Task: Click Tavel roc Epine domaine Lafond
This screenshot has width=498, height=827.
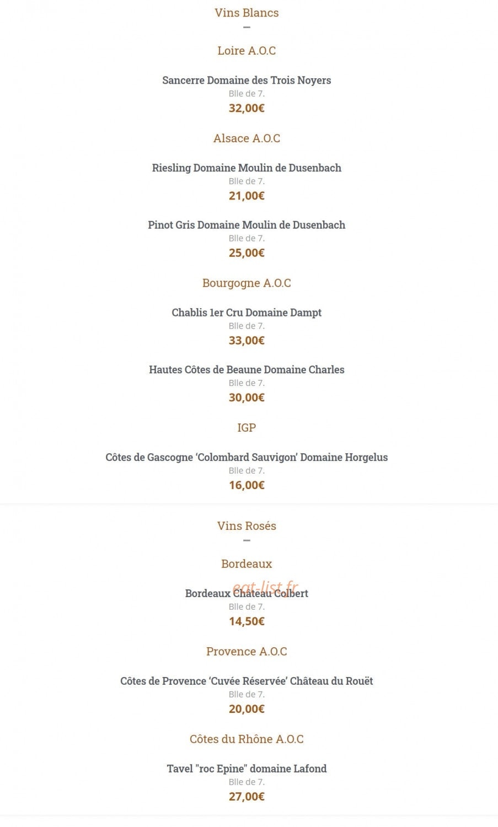Action: 247,769
